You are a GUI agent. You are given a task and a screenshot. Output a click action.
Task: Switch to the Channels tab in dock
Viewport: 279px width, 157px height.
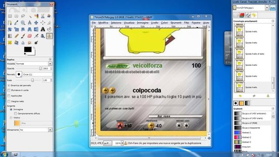[x=242, y=15]
